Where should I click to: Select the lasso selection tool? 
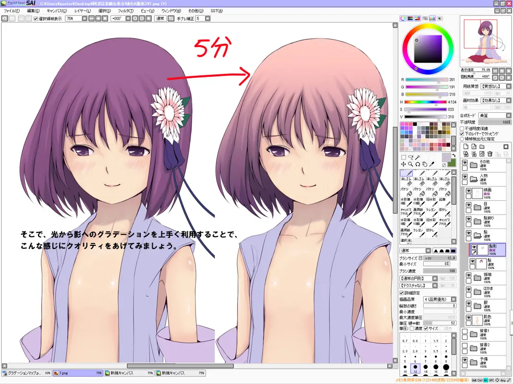pos(411,157)
